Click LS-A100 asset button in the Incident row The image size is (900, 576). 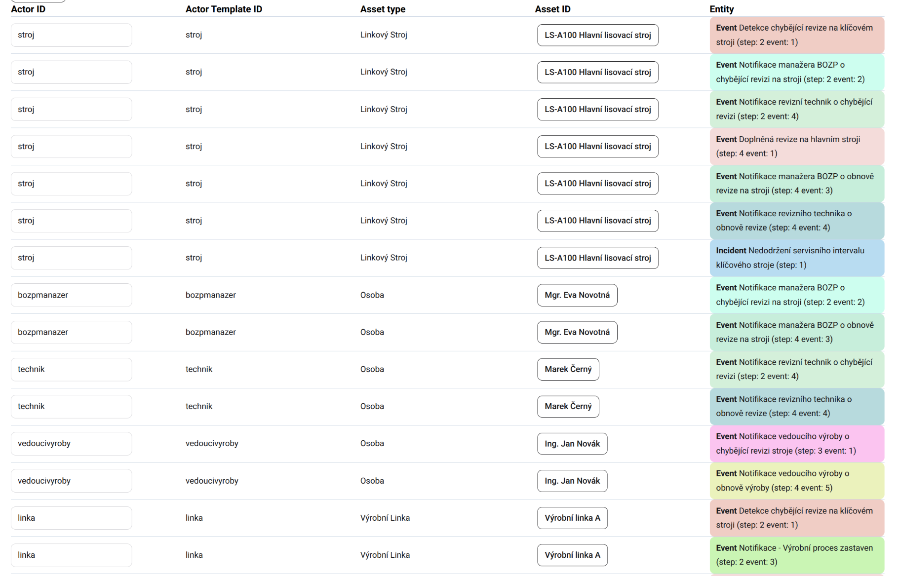[x=597, y=258]
